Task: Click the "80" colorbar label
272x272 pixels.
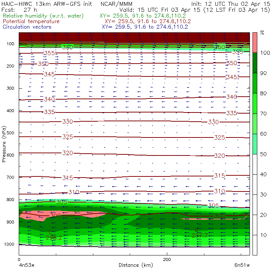Action: (263, 93)
